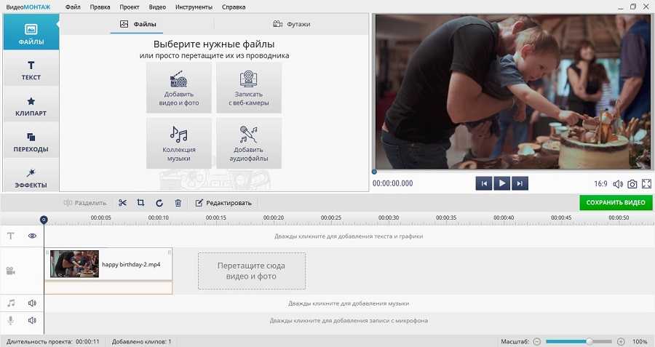This screenshot has width=655, height=347.
Task: Click the rotate clip icon
Action: pos(159,203)
